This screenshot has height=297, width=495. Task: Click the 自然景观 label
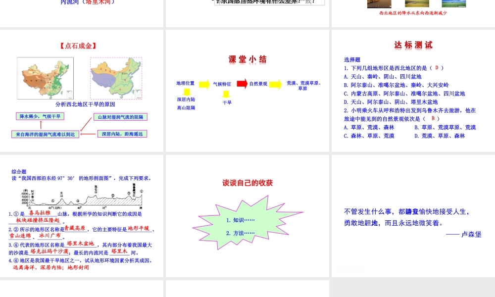click(258, 84)
